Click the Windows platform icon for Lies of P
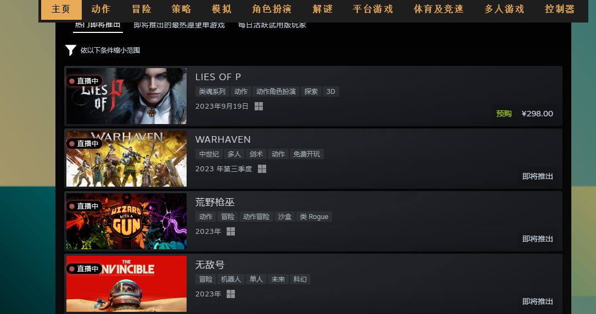This screenshot has height=314, width=596. [259, 106]
